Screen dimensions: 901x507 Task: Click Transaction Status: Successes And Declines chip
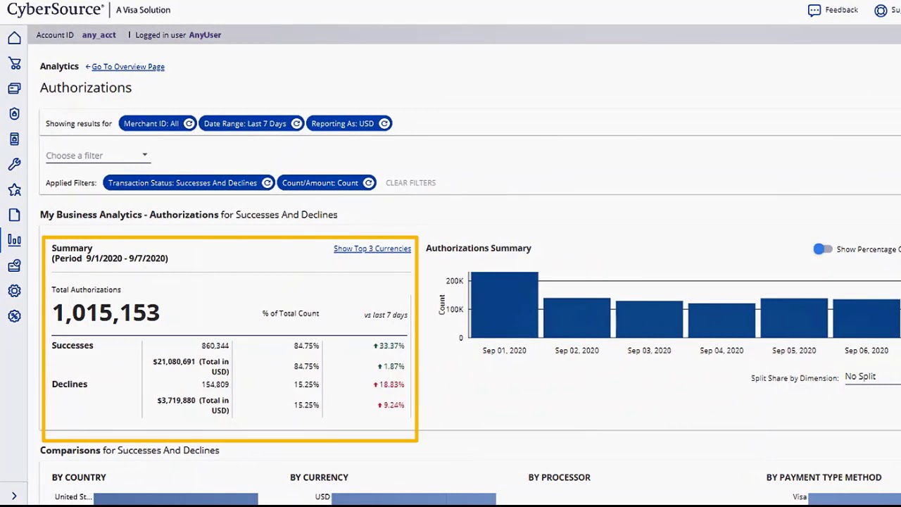(189, 183)
